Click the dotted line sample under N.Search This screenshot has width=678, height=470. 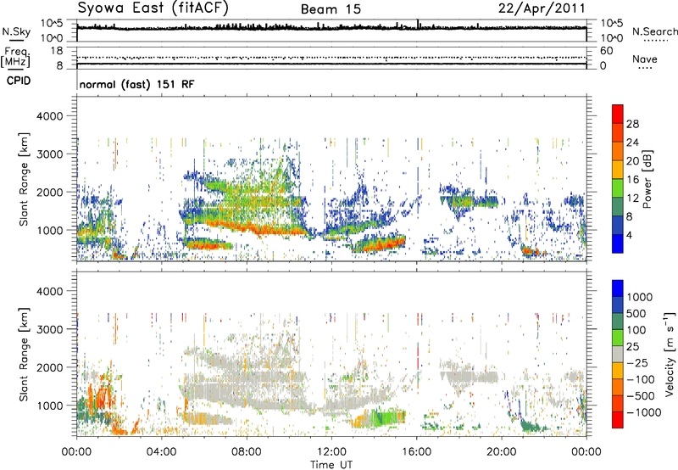[x=656, y=41]
